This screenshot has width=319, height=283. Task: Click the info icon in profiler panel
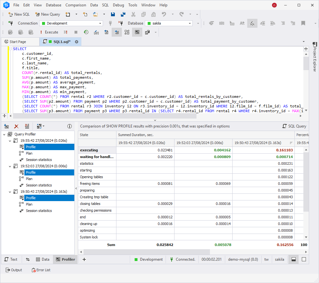69,127
